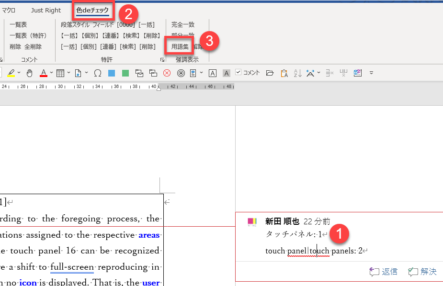Click the paste with formatting clipboard icon
The image size is (443, 286).
coord(284,73)
